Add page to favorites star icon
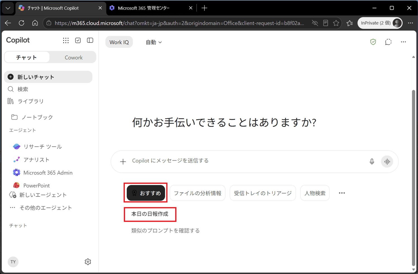The width and height of the screenshot is (418, 274). (x=336, y=23)
